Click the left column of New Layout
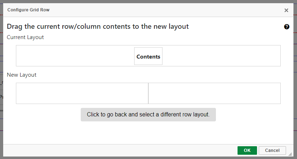The width and height of the screenshot is (297, 159). 82,93
